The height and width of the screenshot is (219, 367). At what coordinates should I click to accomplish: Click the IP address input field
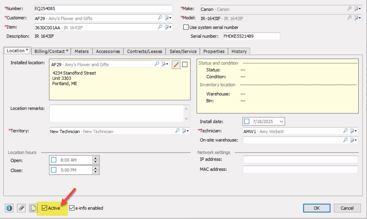click(300, 159)
